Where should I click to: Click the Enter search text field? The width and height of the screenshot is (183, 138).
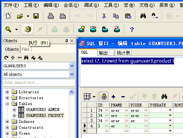point(39,83)
